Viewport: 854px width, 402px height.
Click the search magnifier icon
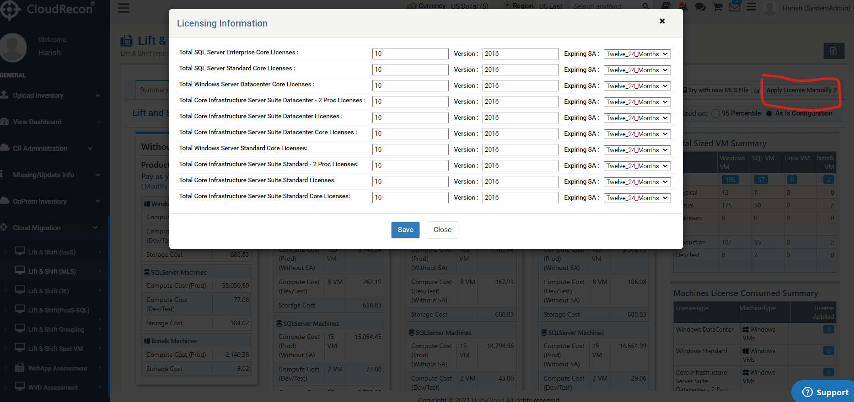(x=645, y=6)
